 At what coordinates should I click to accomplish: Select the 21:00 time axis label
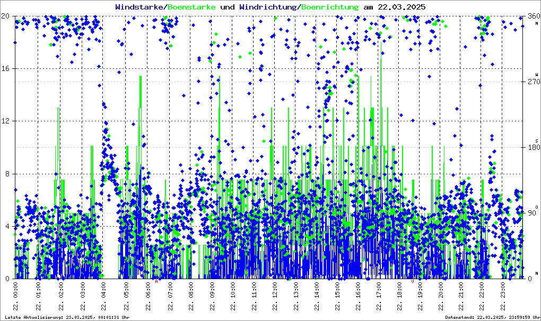pyautogui.click(x=461, y=296)
